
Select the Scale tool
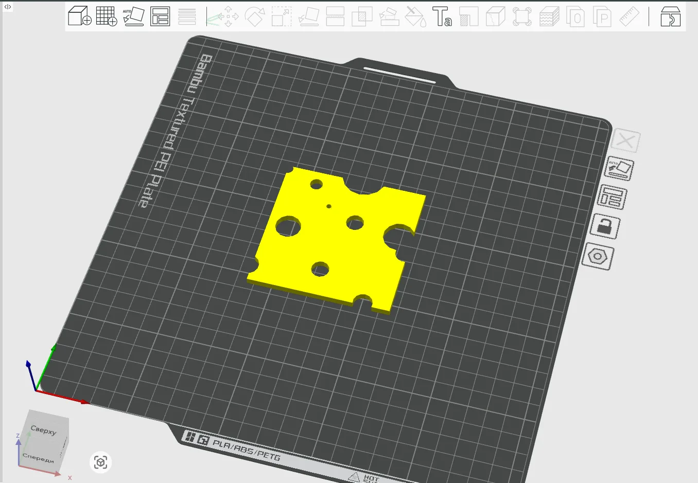[282, 16]
